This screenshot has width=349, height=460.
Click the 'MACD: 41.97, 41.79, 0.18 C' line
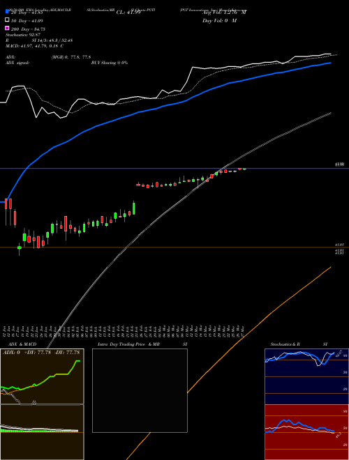pos(34,46)
